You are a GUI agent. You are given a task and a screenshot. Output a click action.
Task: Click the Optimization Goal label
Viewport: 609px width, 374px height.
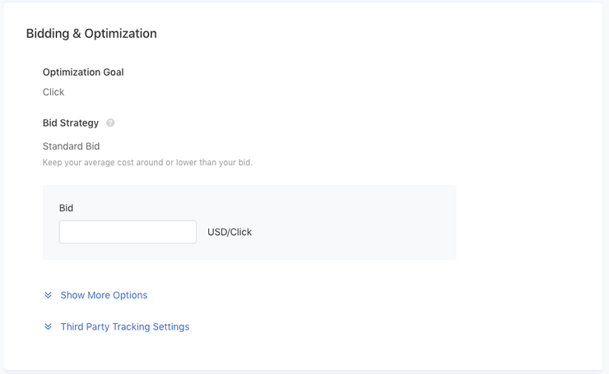[x=83, y=72]
